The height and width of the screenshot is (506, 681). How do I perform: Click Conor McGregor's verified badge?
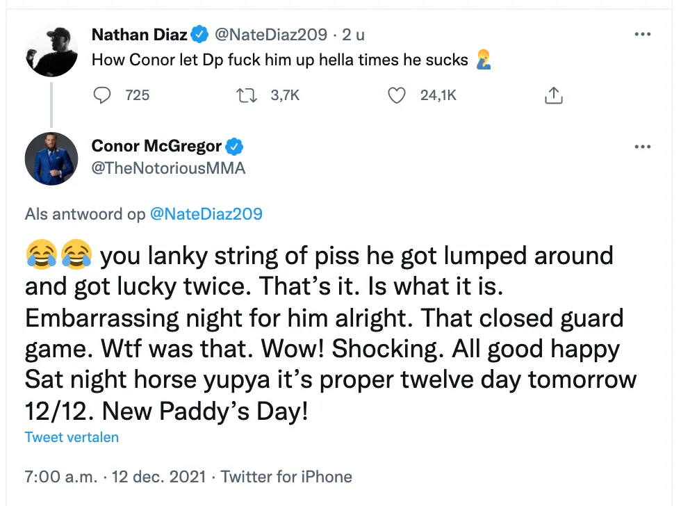(x=234, y=147)
